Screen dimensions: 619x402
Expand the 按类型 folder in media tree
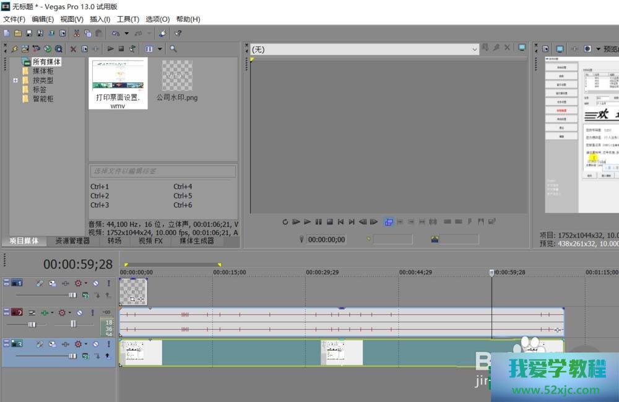(x=15, y=80)
